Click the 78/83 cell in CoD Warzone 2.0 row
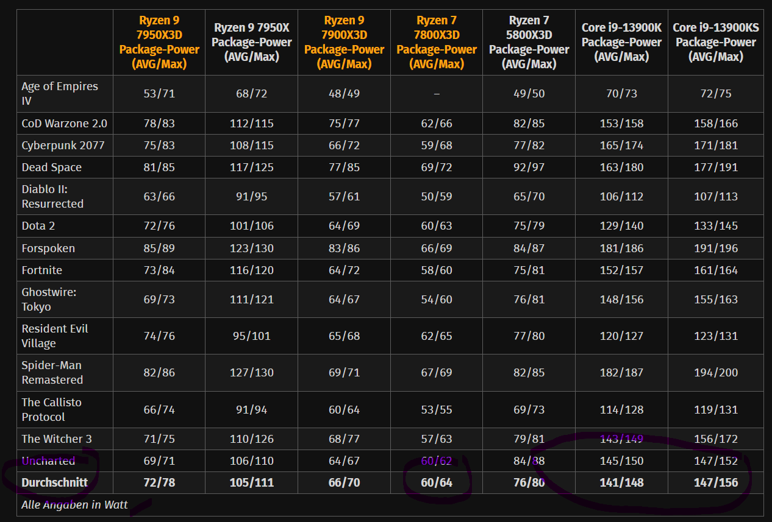Screen dimensions: 772x522 coord(159,123)
